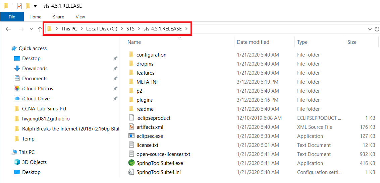Select the features folder icon

[x=131, y=73]
